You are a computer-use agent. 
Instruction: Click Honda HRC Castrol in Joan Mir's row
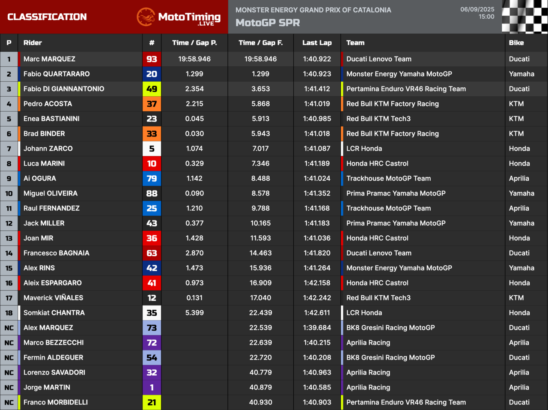click(377, 238)
